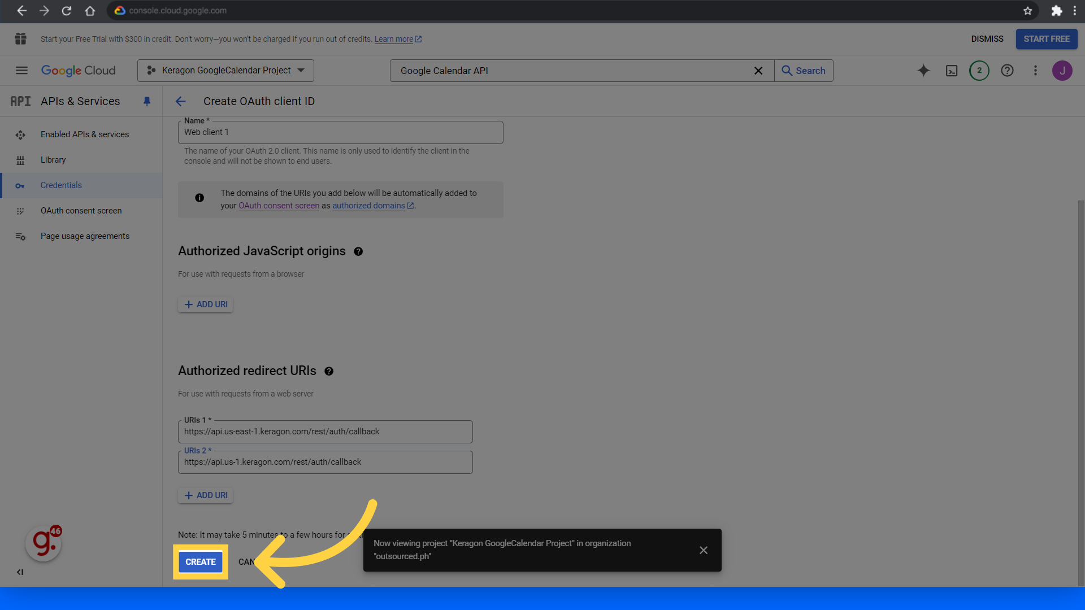This screenshot has height=610, width=1085.
Task: Show help for Authorized JavaScript origins
Action: (358, 252)
